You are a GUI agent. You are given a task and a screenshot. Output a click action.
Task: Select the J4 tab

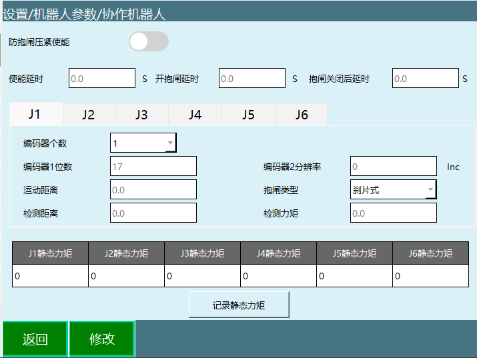[x=195, y=115]
